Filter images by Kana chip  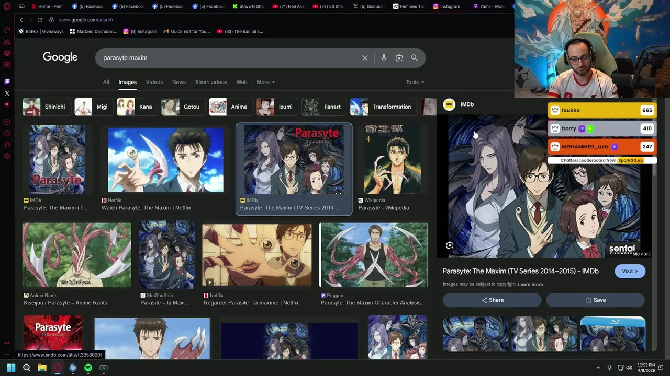(x=137, y=107)
